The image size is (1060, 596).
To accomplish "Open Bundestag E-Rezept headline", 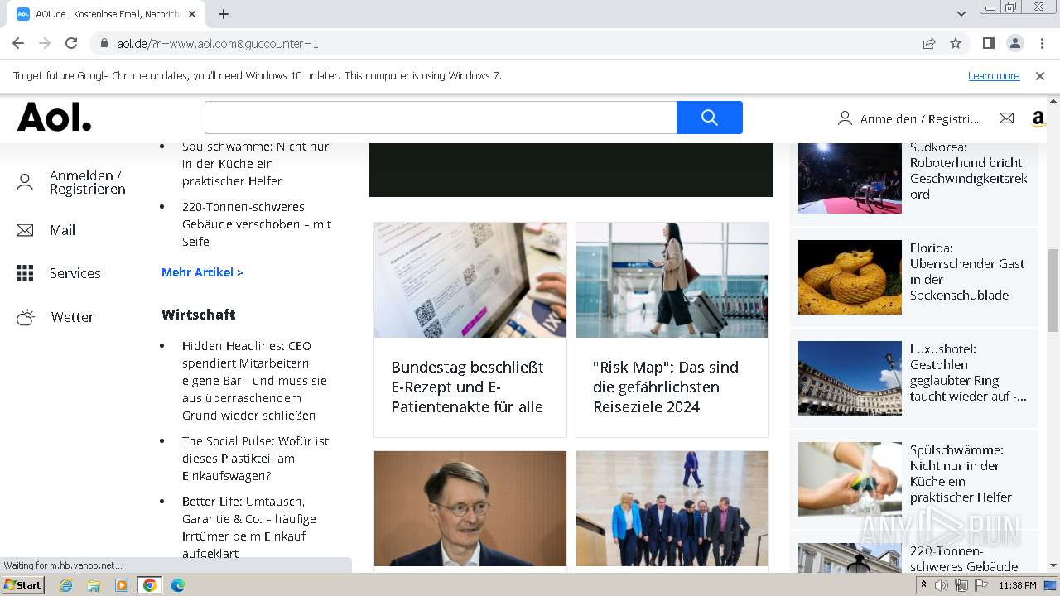I will (x=468, y=387).
